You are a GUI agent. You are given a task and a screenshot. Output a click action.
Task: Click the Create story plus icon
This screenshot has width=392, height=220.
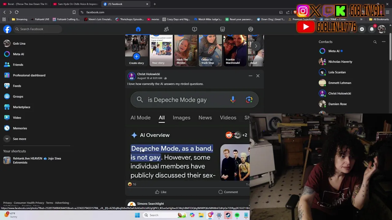tap(137, 56)
